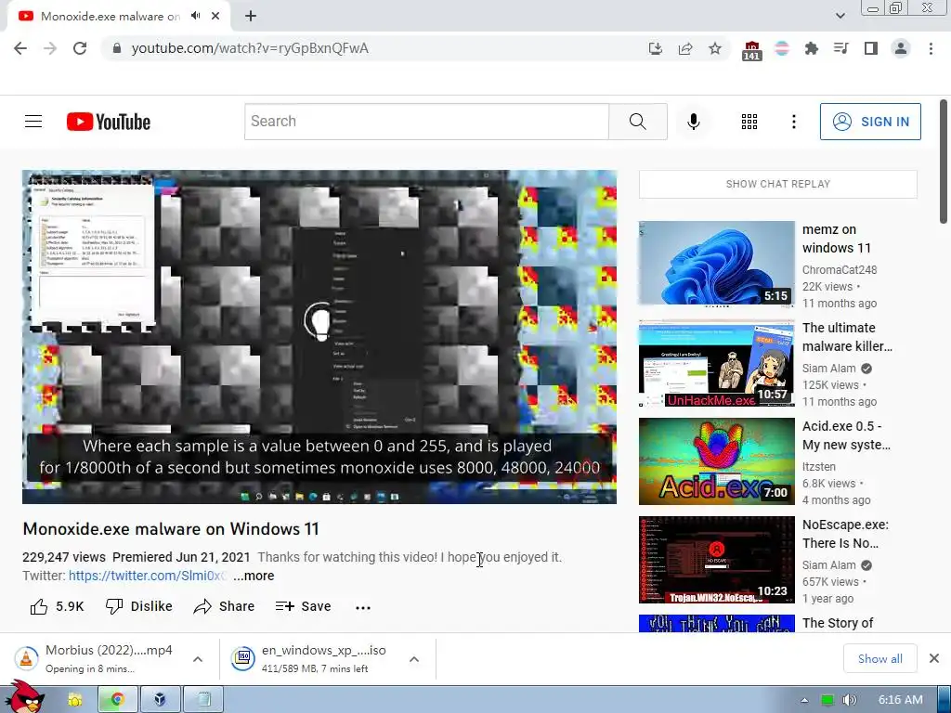Close the downloads bar

(x=934, y=658)
